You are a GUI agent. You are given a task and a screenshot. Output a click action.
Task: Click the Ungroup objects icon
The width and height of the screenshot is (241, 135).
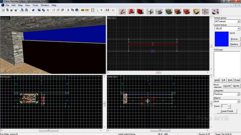pos(44,10)
